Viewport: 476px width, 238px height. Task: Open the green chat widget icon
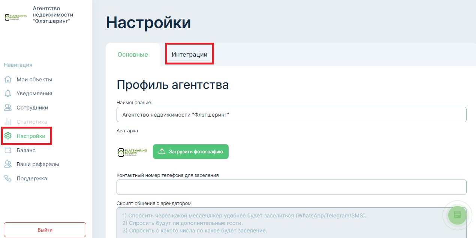[x=457, y=215]
